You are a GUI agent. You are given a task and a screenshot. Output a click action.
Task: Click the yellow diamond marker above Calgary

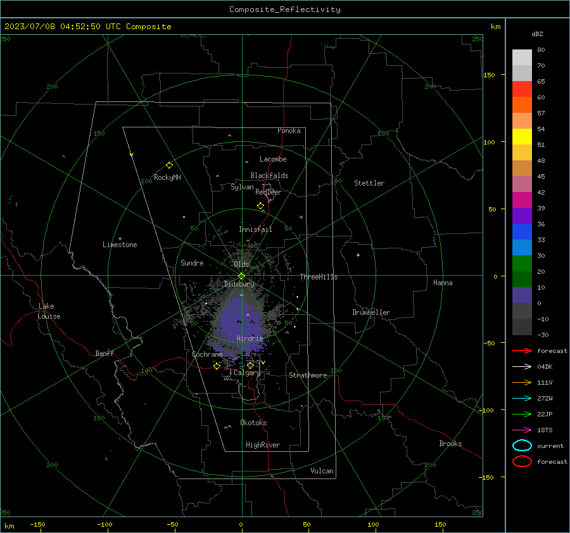(x=250, y=365)
